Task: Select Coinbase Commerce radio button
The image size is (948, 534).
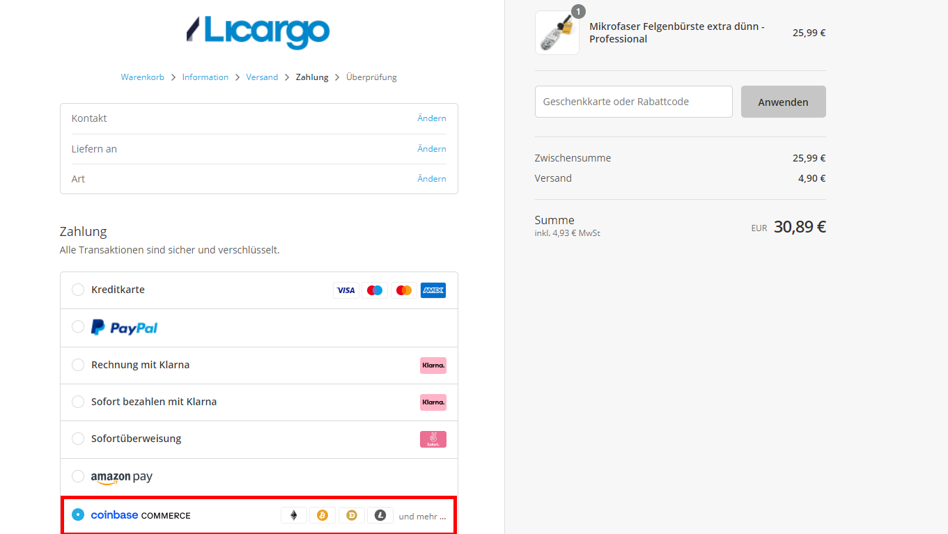Action: pyautogui.click(x=78, y=515)
